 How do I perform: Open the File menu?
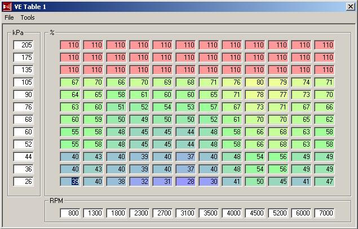coord(9,17)
